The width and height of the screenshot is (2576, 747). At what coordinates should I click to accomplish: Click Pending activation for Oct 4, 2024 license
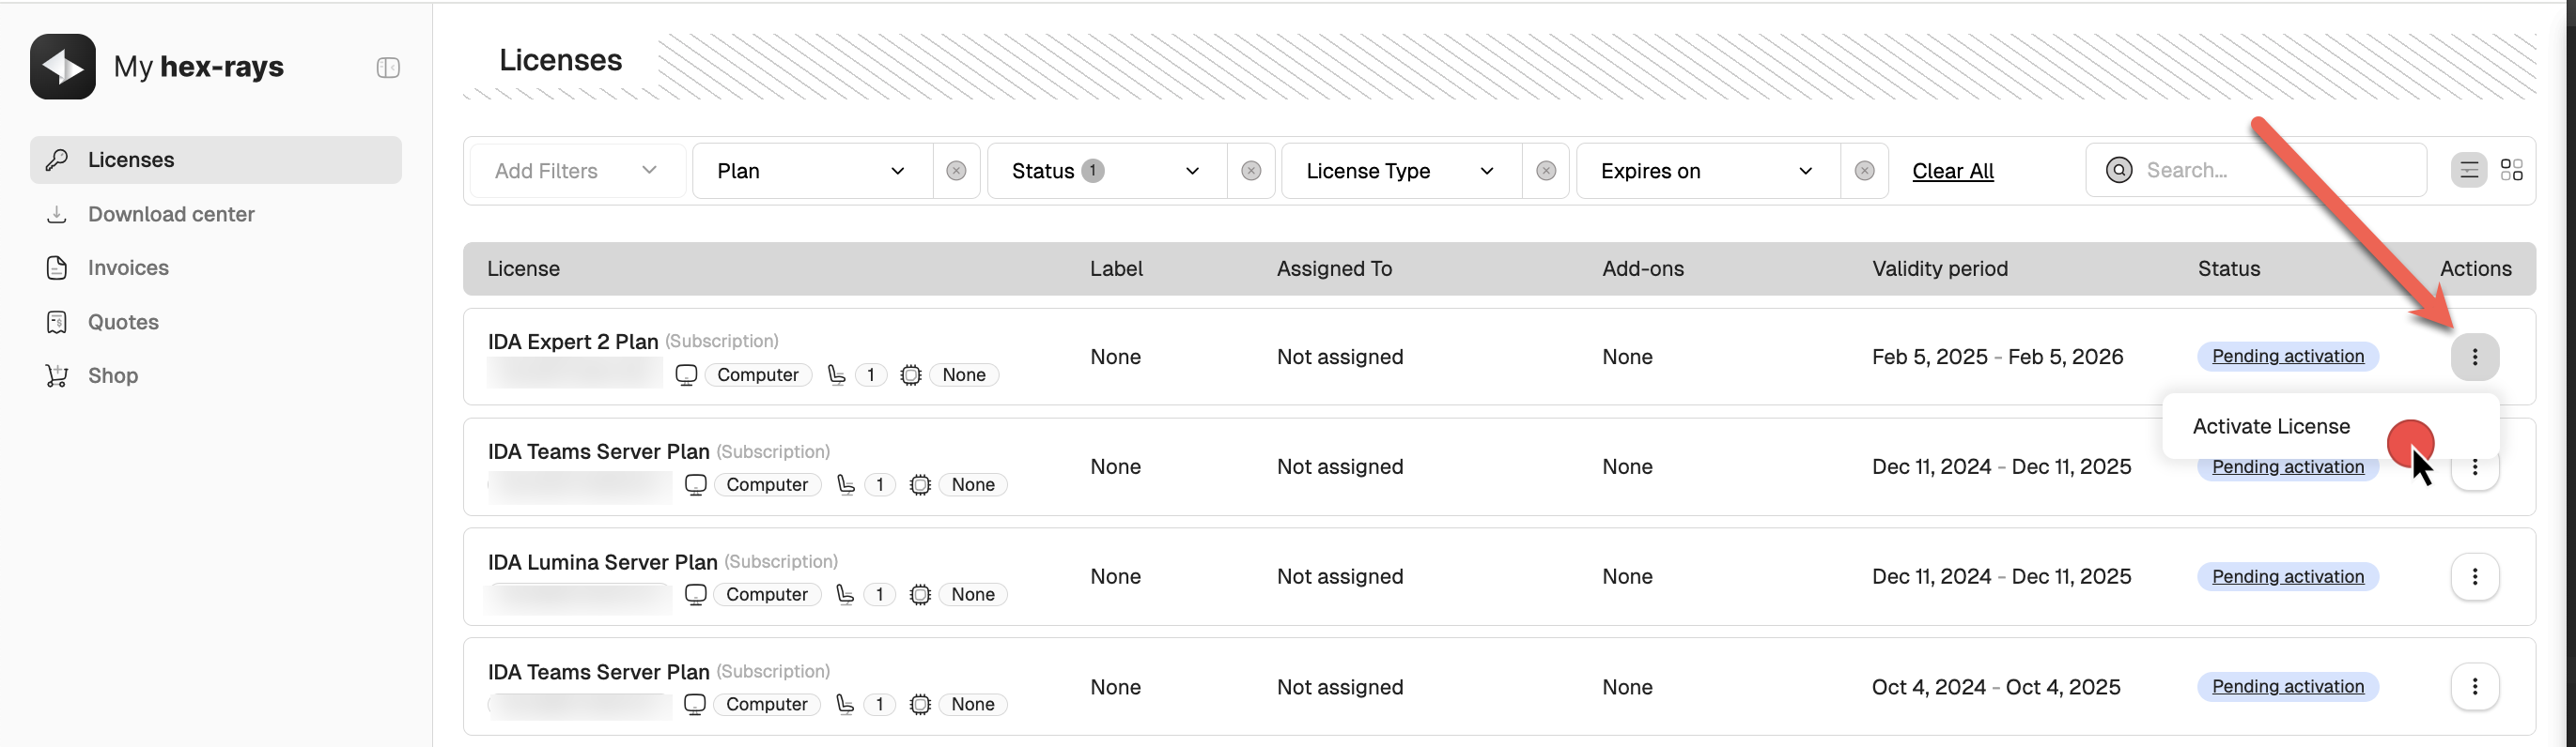(x=2288, y=686)
